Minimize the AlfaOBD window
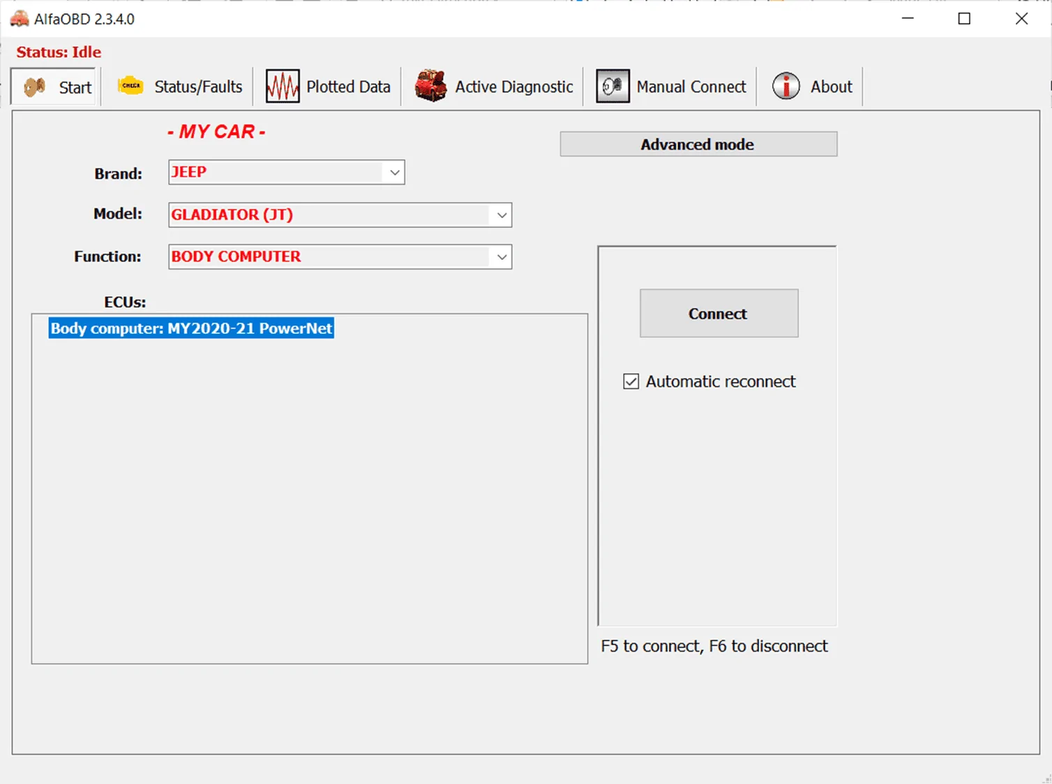This screenshot has height=784, width=1052. pos(908,19)
